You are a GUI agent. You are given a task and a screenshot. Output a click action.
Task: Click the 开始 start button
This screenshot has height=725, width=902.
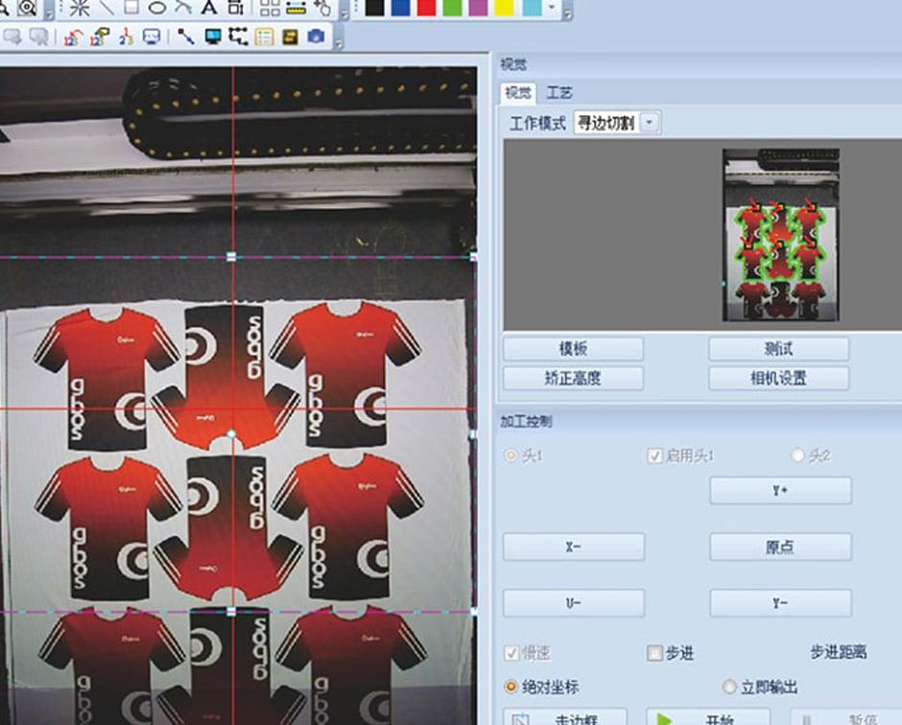click(708, 717)
